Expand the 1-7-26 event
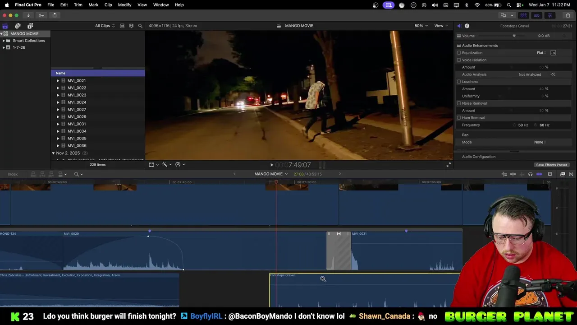577x325 pixels. [4, 47]
